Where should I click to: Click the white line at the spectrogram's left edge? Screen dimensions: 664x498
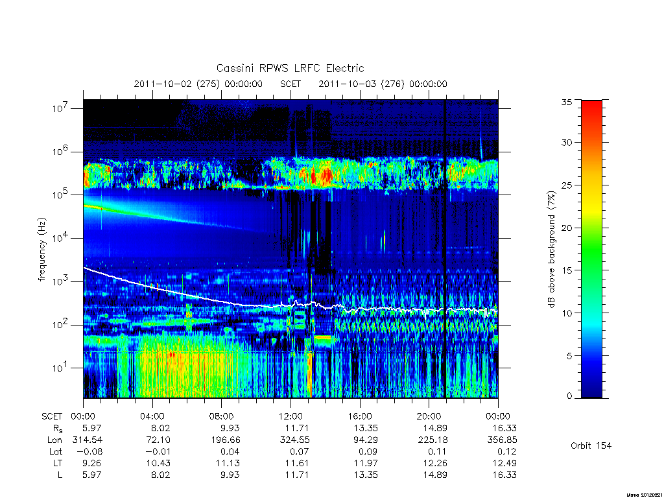pyautogui.click(x=86, y=268)
